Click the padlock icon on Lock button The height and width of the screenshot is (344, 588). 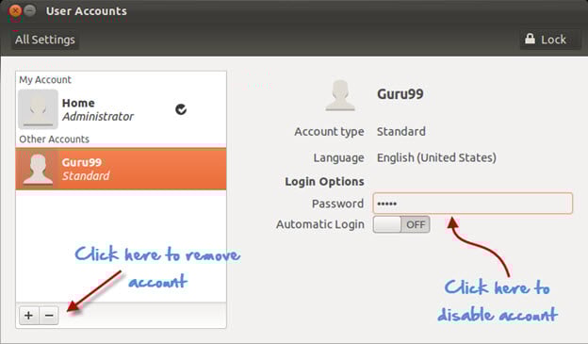pyautogui.click(x=530, y=39)
